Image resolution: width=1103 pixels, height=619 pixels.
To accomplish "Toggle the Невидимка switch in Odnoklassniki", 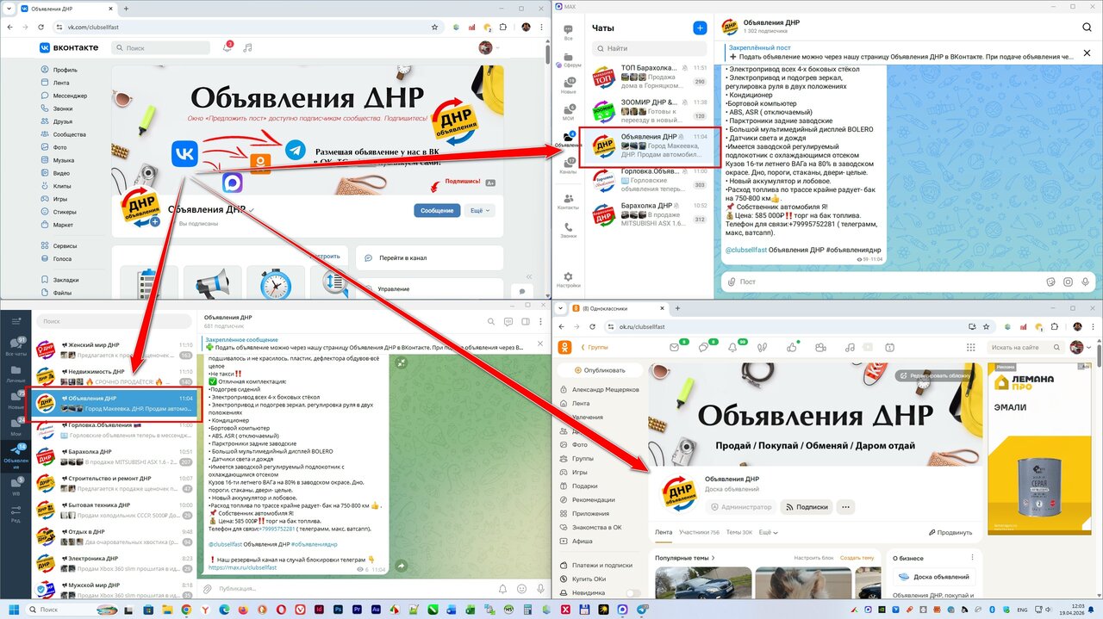I will [x=633, y=593].
